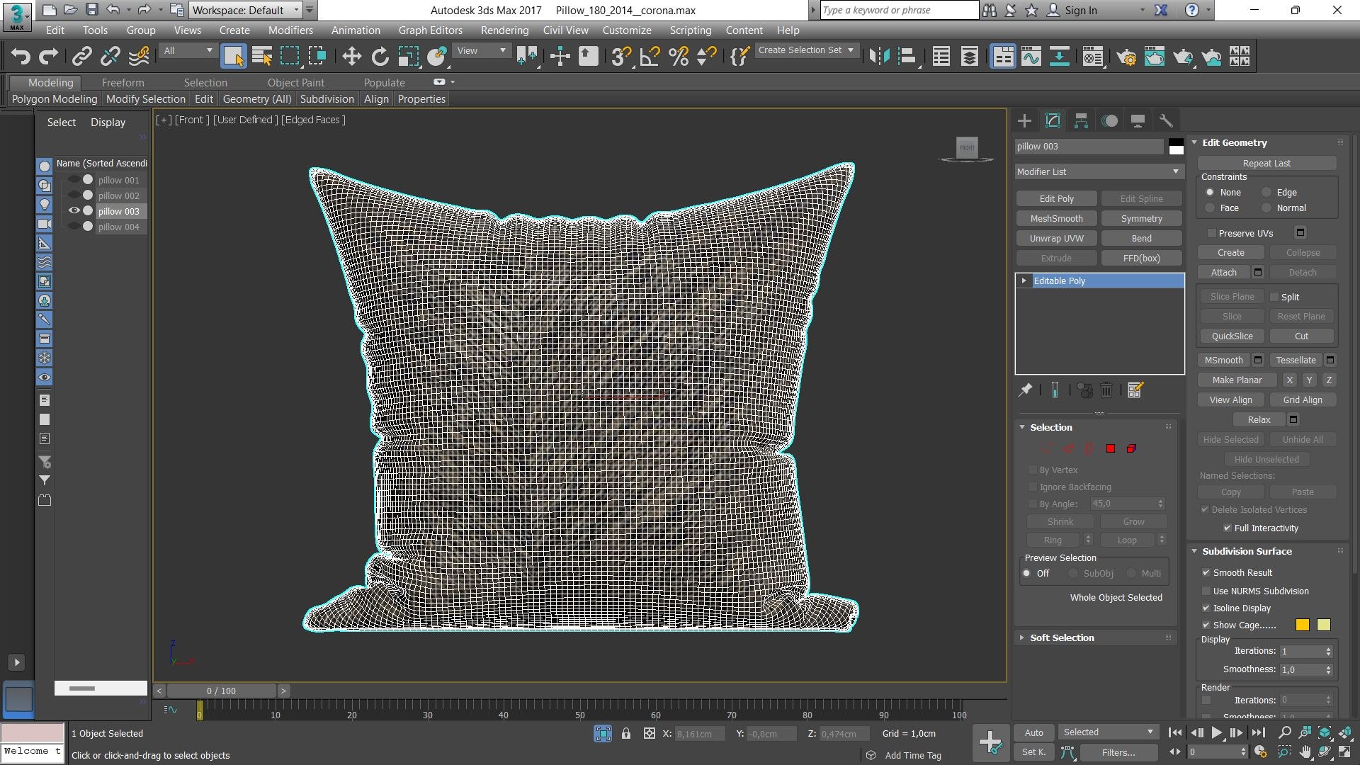The width and height of the screenshot is (1360, 765).
Task: Select the Move transform tool
Action: pos(351,57)
